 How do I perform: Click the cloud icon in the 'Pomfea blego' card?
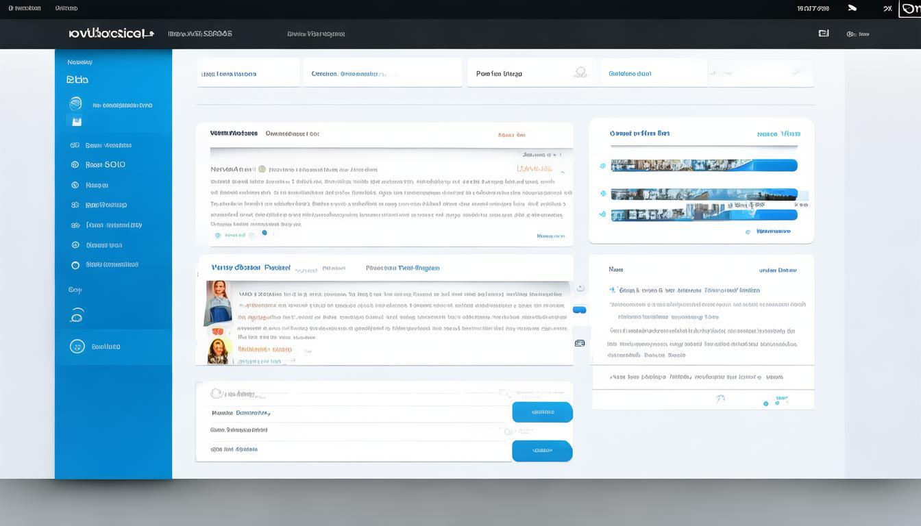580,73
